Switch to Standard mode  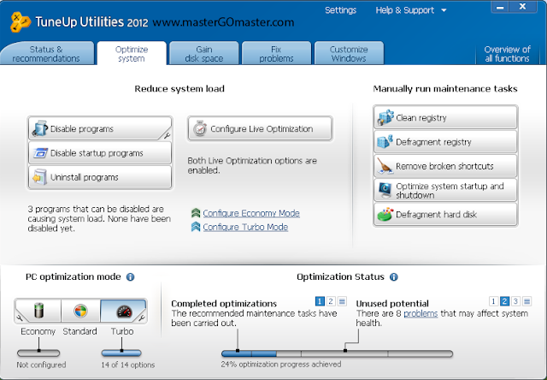pyautogui.click(x=80, y=311)
